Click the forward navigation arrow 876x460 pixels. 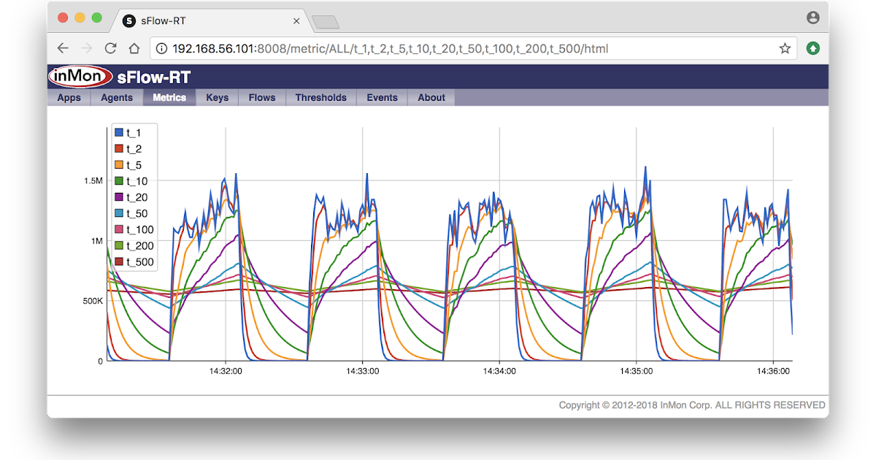(x=86, y=47)
